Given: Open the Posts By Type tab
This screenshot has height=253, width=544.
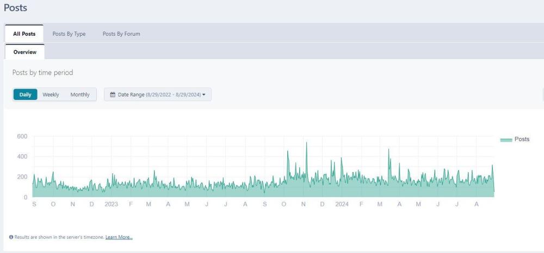Looking at the screenshot, I should (x=69, y=34).
